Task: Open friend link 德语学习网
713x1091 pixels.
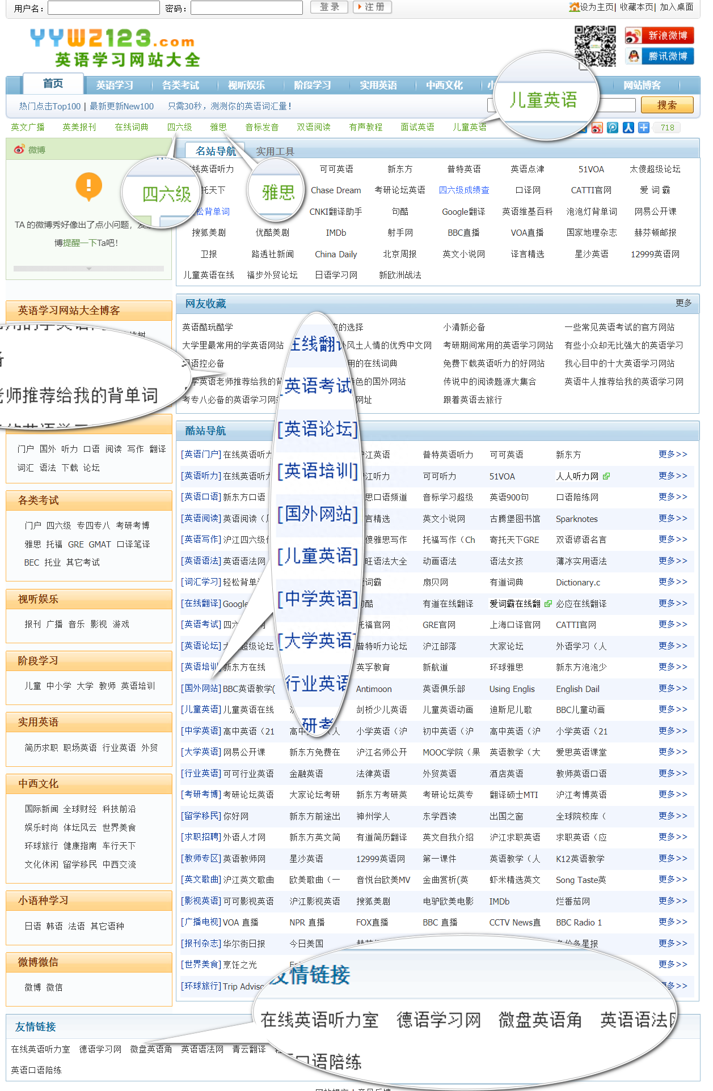Action: [100, 1049]
